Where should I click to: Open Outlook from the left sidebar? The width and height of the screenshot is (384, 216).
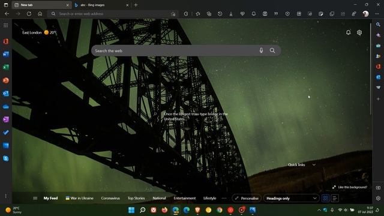click(x=5, y=94)
